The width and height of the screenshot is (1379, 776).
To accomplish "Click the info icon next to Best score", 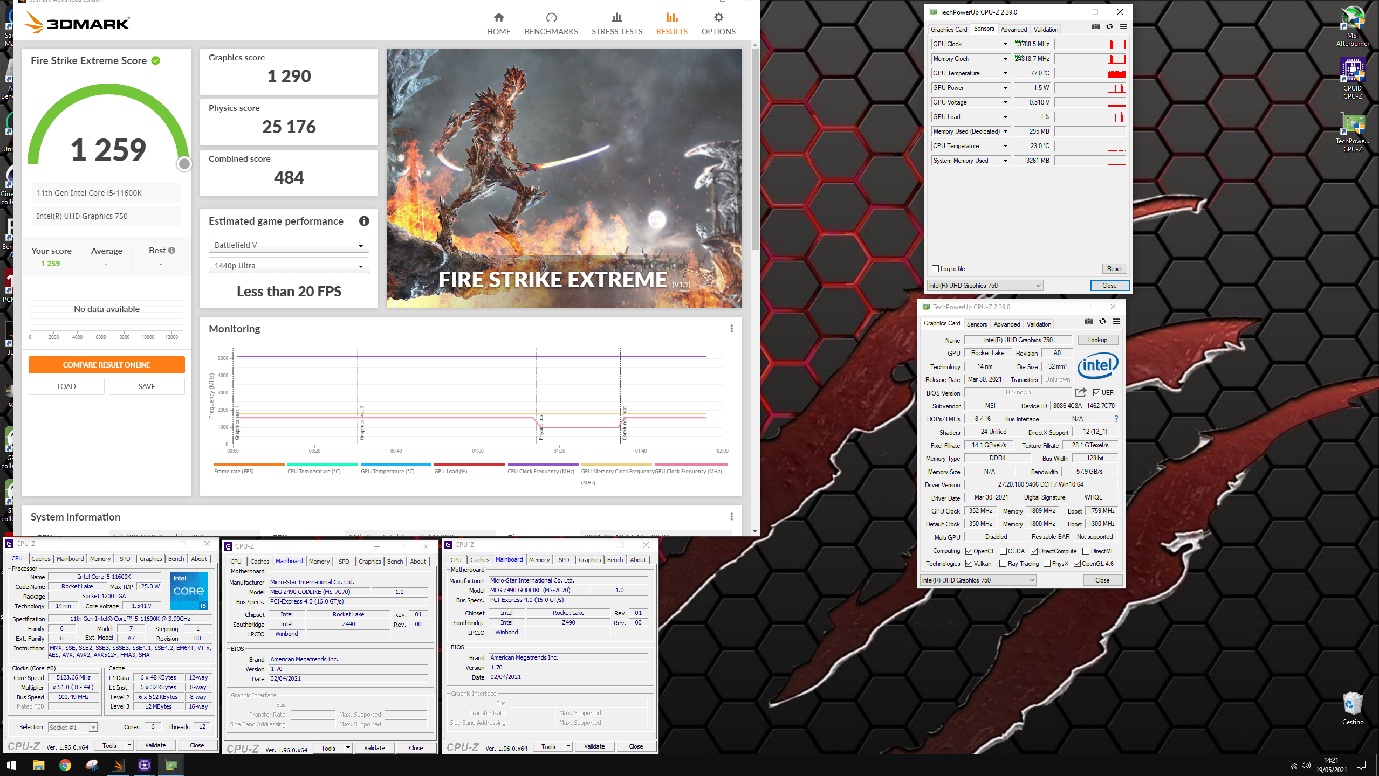I will pyautogui.click(x=171, y=251).
